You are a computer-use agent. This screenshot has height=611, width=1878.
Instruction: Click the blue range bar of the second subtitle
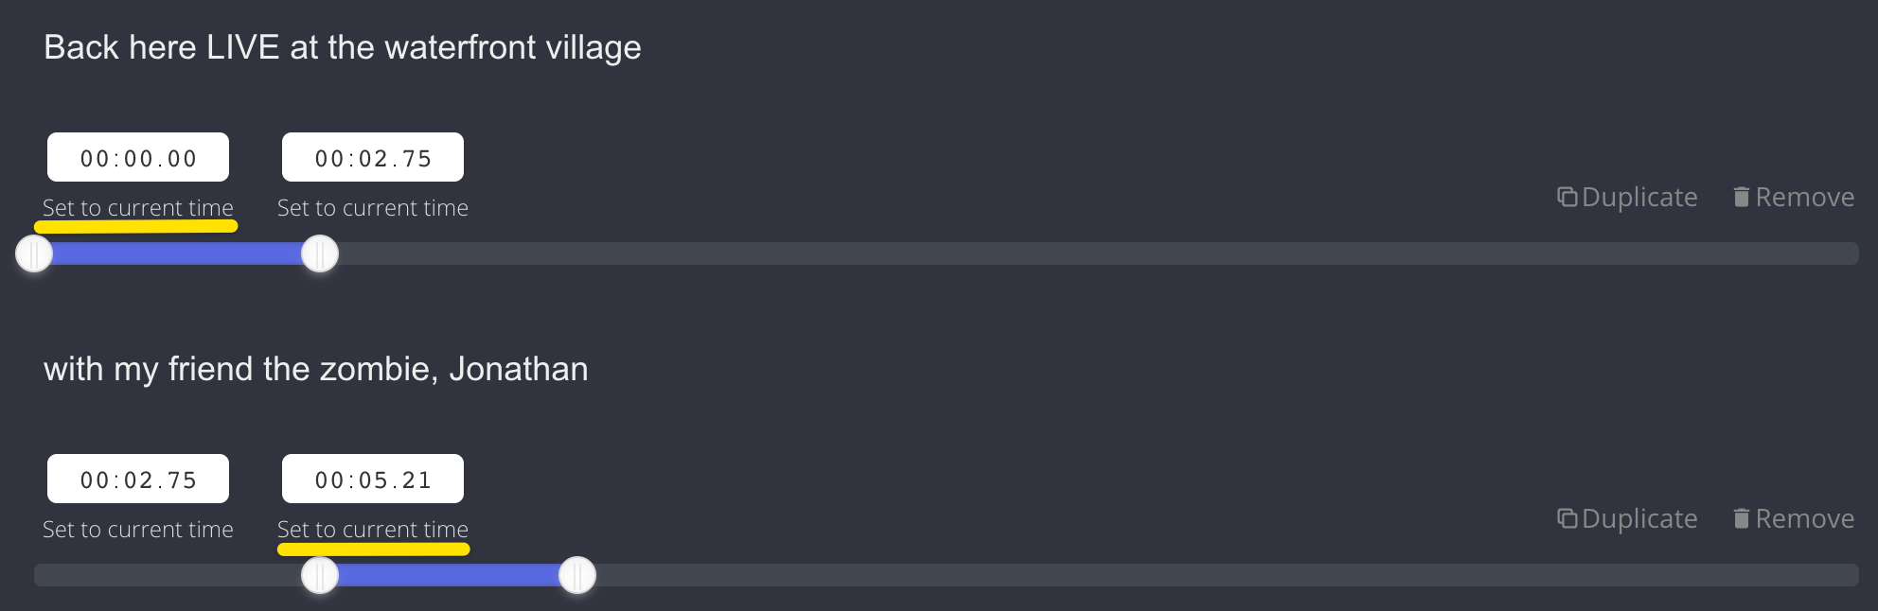click(449, 575)
